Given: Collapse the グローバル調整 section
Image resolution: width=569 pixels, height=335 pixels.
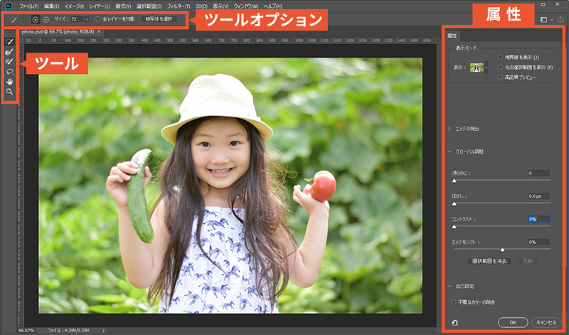Looking at the screenshot, I should point(450,151).
